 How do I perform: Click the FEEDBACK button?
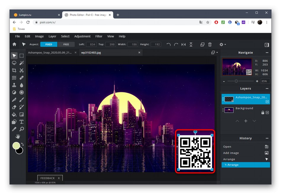click(x=48, y=178)
